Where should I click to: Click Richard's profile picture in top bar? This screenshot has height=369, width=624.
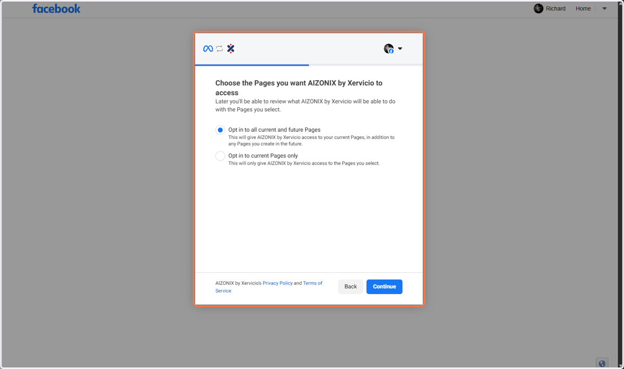point(539,8)
